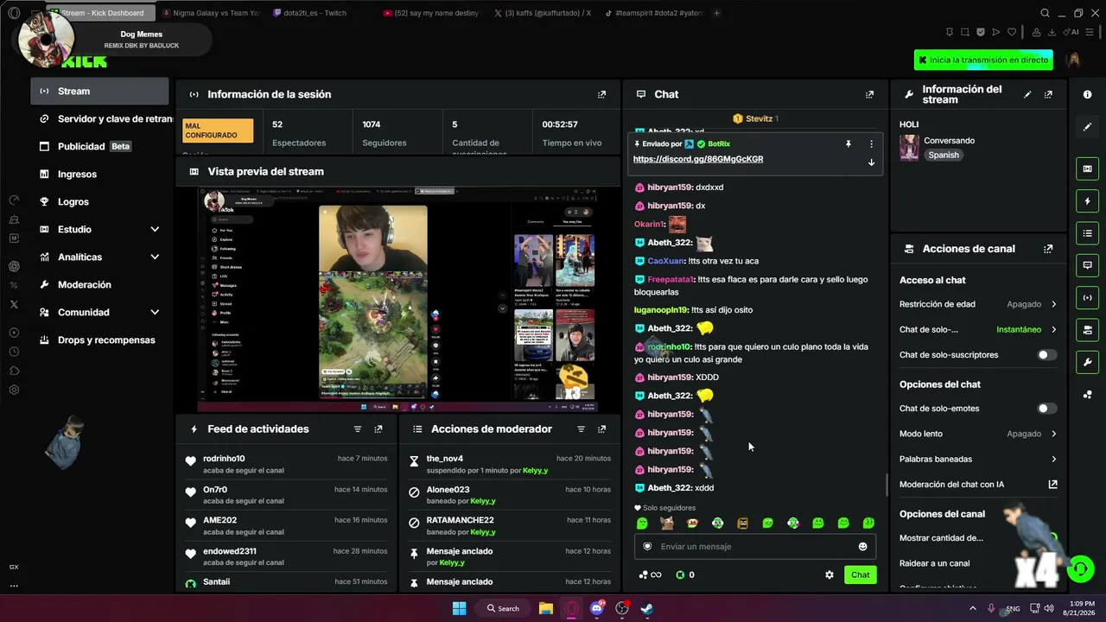
Task: Open pinned message three-dot options
Action: click(871, 143)
